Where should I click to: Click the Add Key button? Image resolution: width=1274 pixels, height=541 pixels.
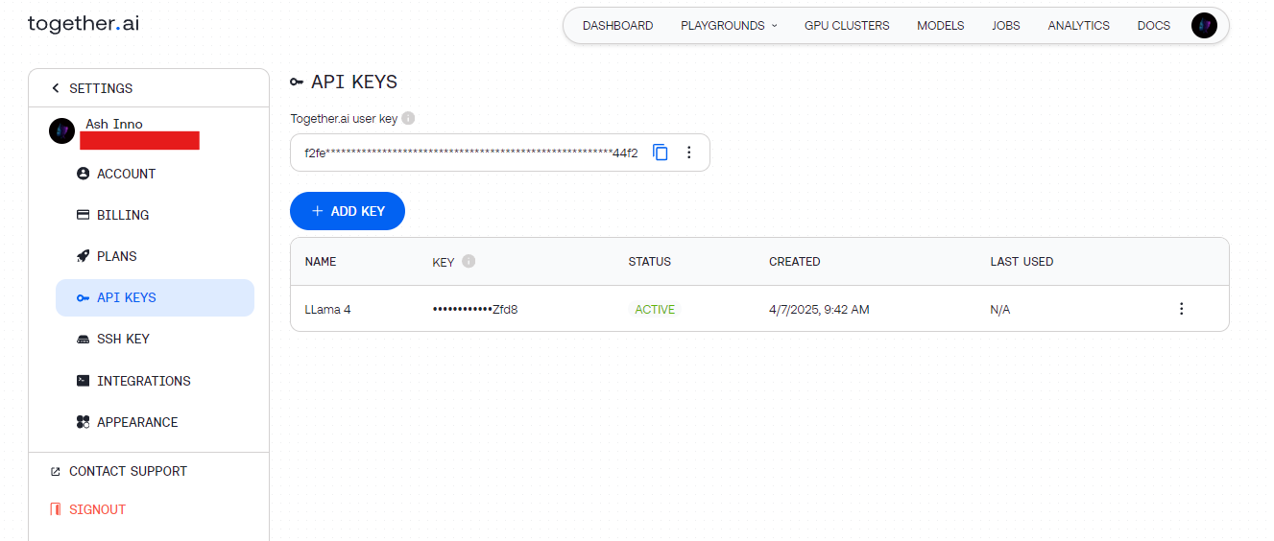pos(348,211)
